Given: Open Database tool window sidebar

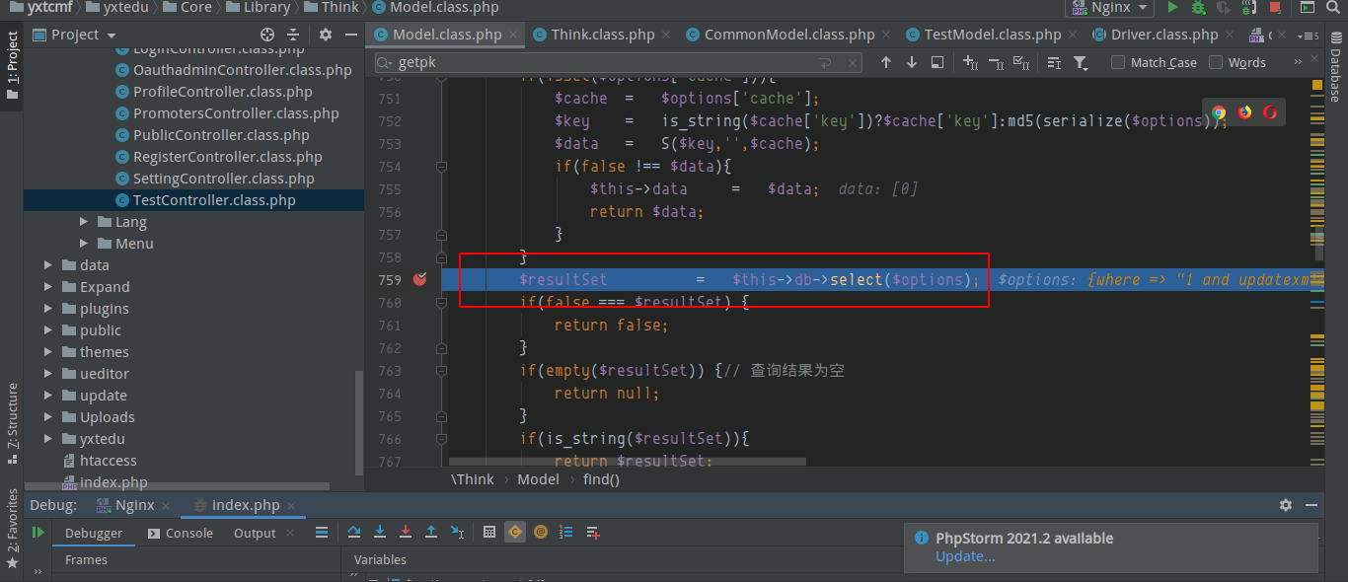Looking at the screenshot, I should (x=1334, y=69).
